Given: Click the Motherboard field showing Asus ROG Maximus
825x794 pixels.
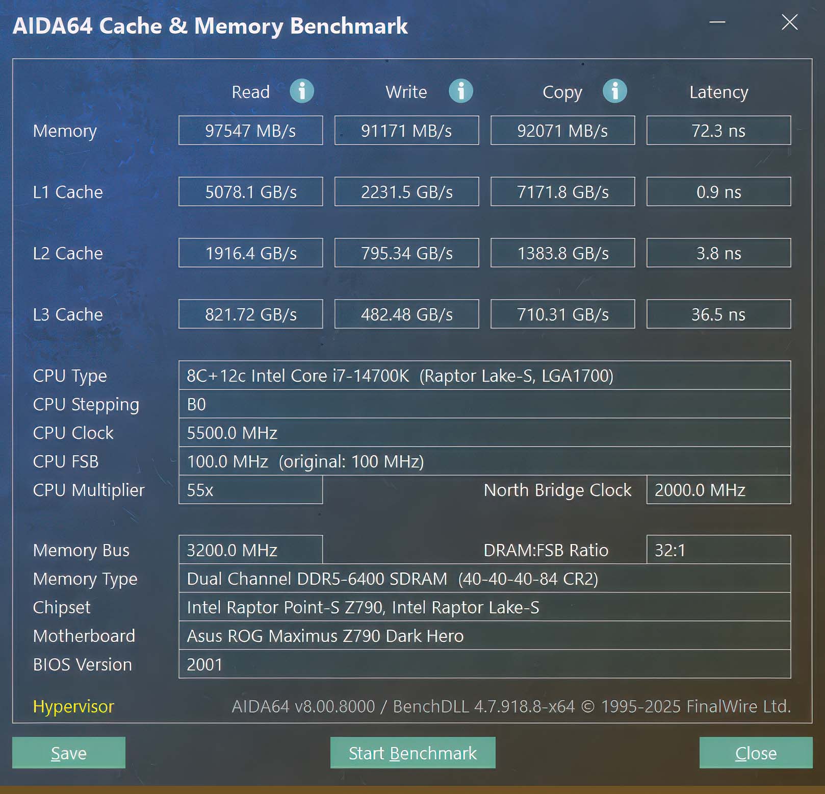Looking at the screenshot, I should click(485, 636).
